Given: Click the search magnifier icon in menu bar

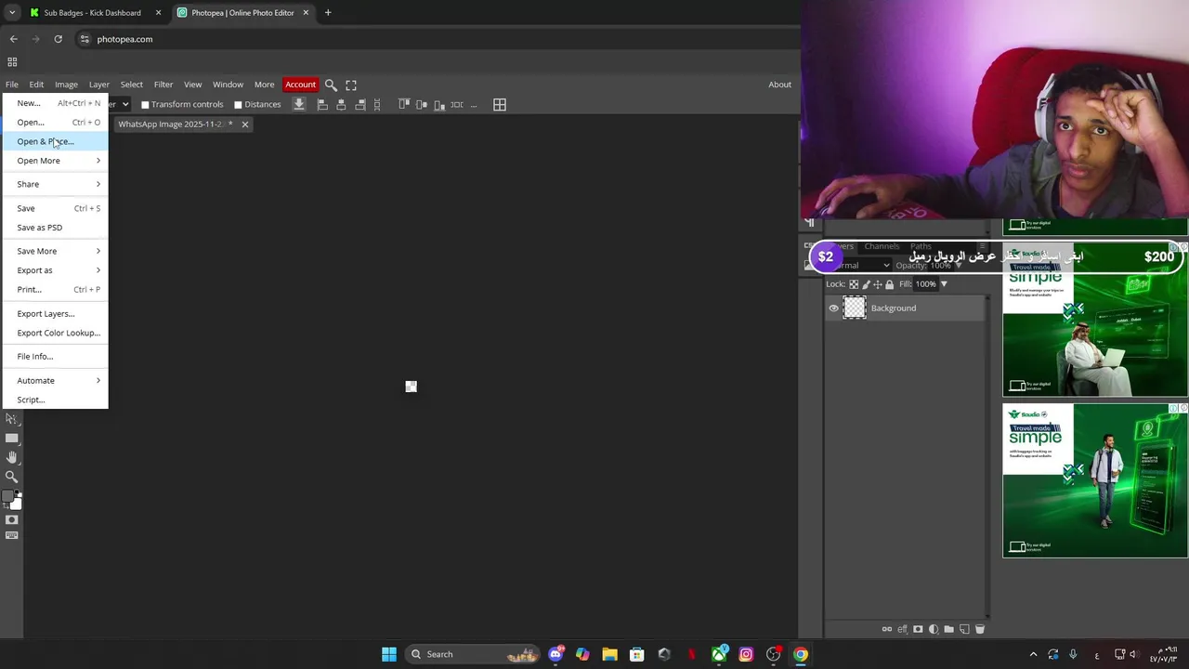Looking at the screenshot, I should click(x=331, y=85).
